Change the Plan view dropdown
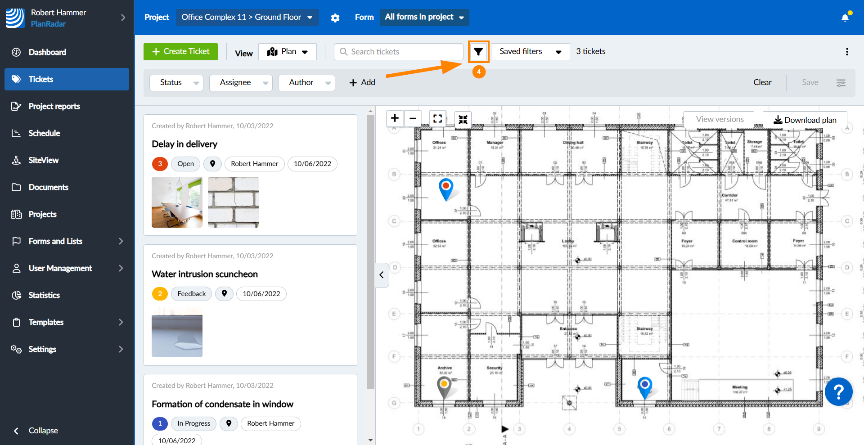The width and height of the screenshot is (864, 445). click(288, 52)
